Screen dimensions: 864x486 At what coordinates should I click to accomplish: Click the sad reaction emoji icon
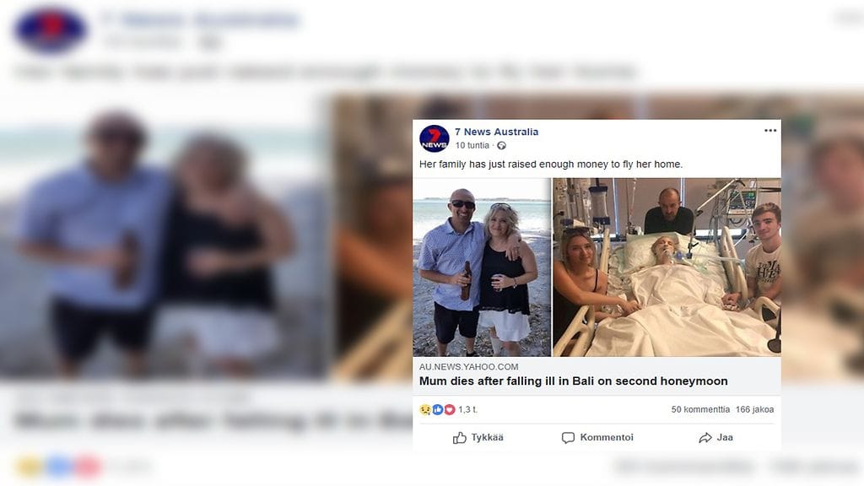tap(425, 410)
